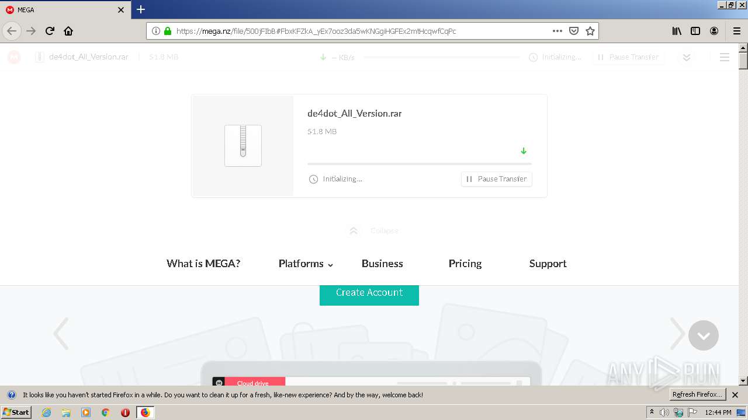Screen dimensions: 748x420
Task: Launch Chrome from taskbar
Action: coord(106,412)
